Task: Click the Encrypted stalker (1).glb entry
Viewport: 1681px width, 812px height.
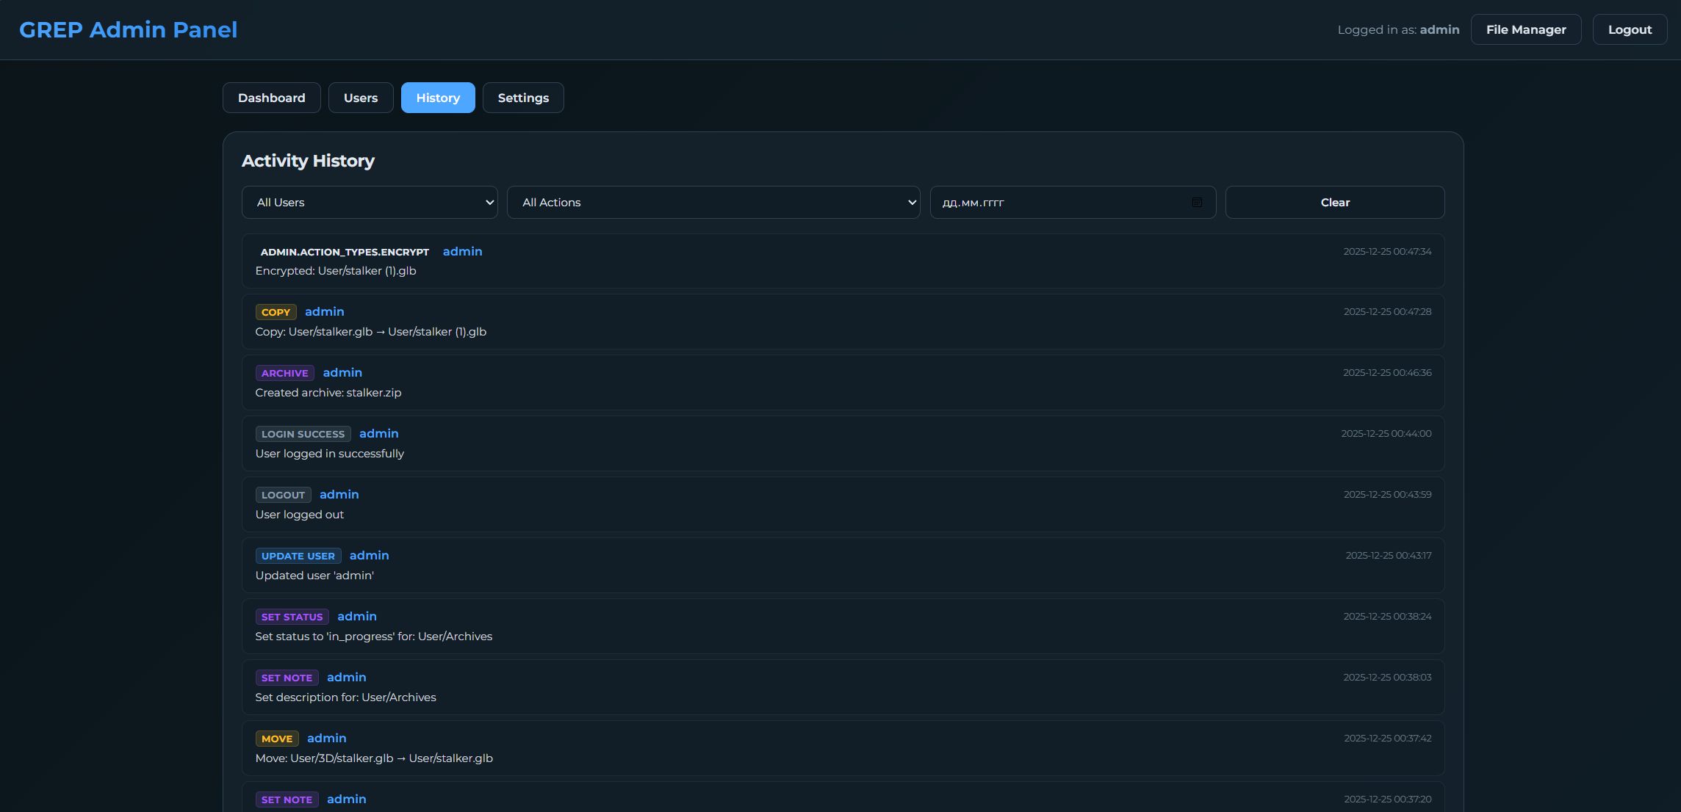Action: (336, 271)
